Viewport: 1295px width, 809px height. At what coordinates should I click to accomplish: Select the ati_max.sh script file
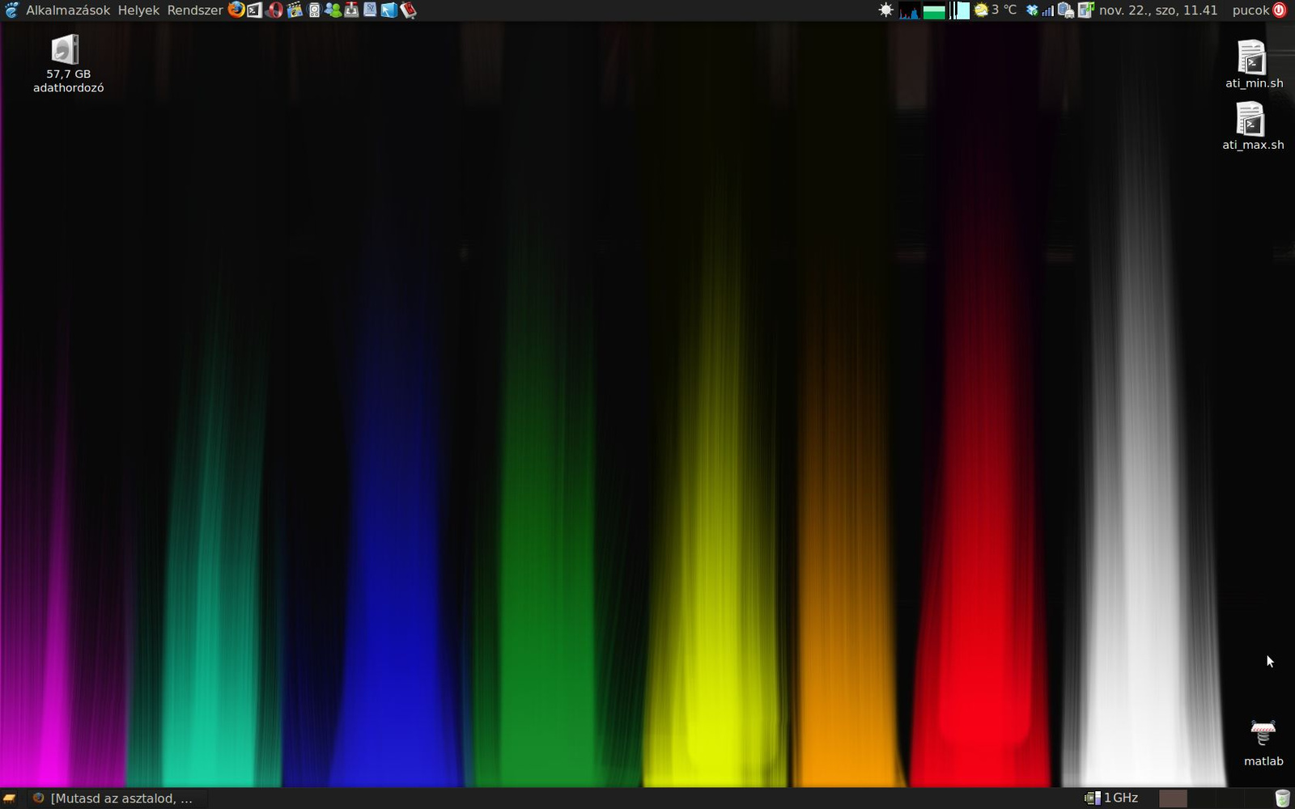pos(1253,126)
